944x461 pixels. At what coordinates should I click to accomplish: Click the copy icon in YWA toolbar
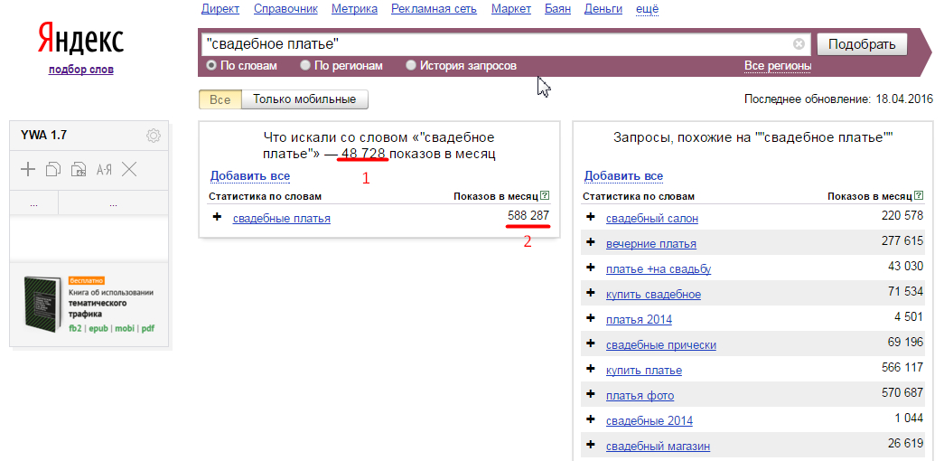[x=53, y=169]
